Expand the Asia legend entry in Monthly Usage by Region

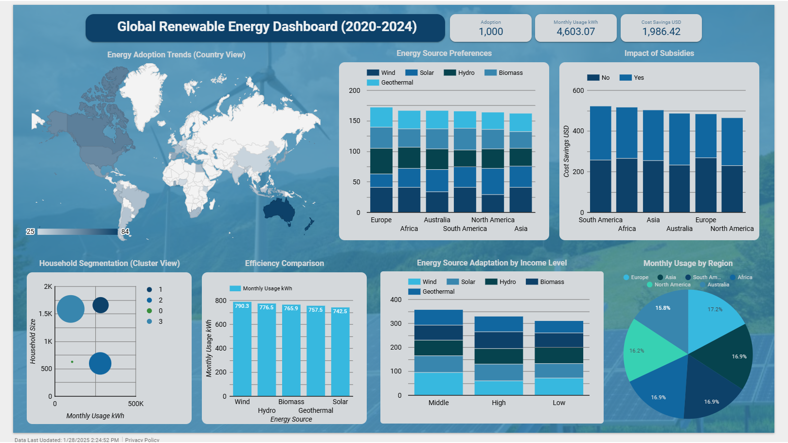coord(667,277)
